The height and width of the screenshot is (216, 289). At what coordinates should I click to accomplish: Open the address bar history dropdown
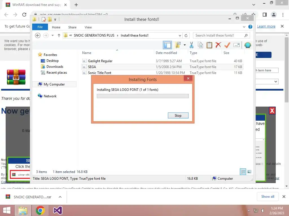click(x=180, y=35)
